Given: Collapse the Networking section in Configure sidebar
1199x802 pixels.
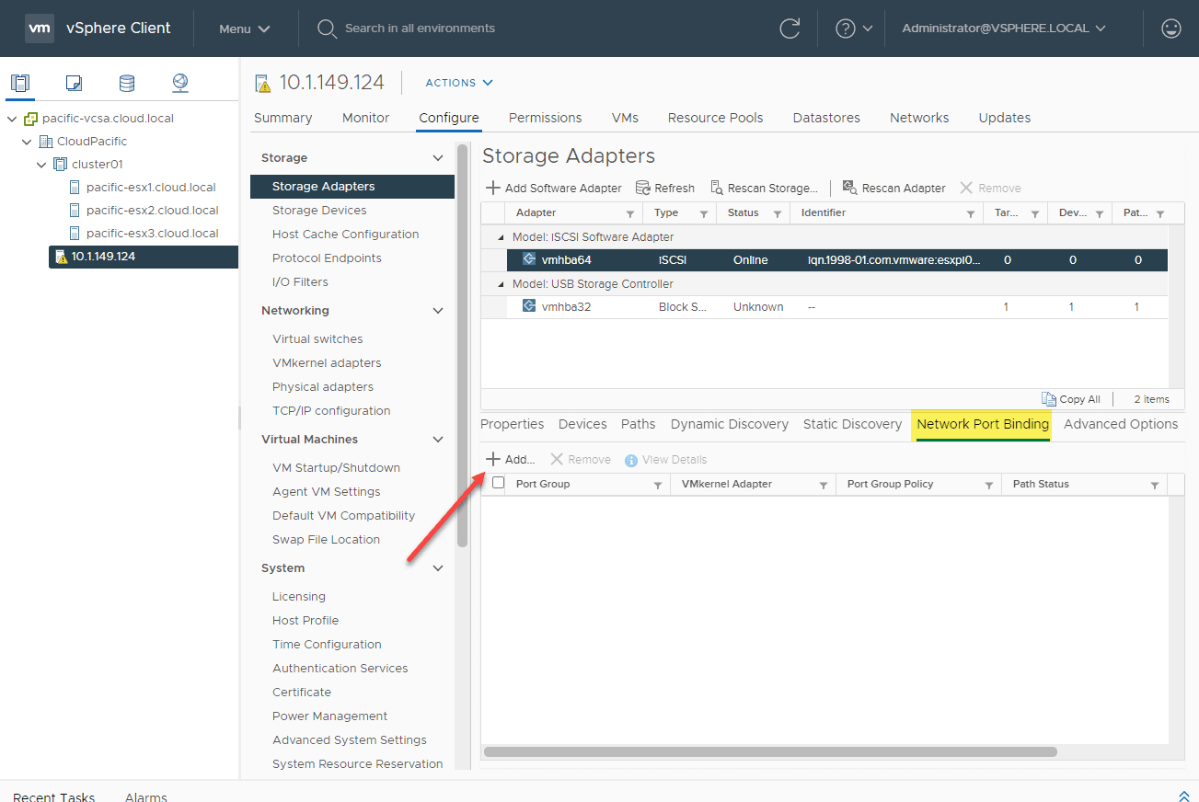Looking at the screenshot, I should [438, 311].
